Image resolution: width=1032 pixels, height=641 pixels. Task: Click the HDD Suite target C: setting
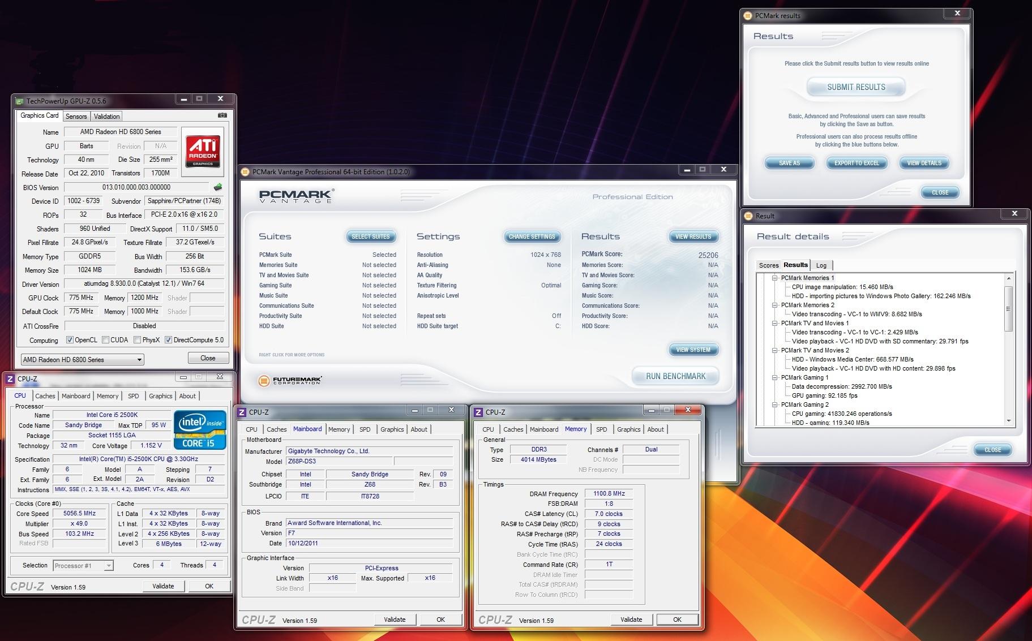[x=558, y=326]
